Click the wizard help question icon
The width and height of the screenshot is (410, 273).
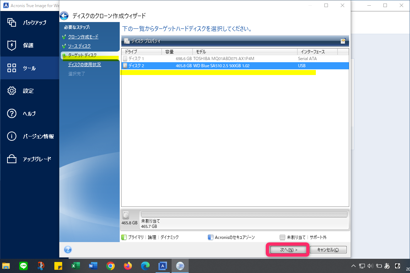pyautogui.click(x=68, y=250)
